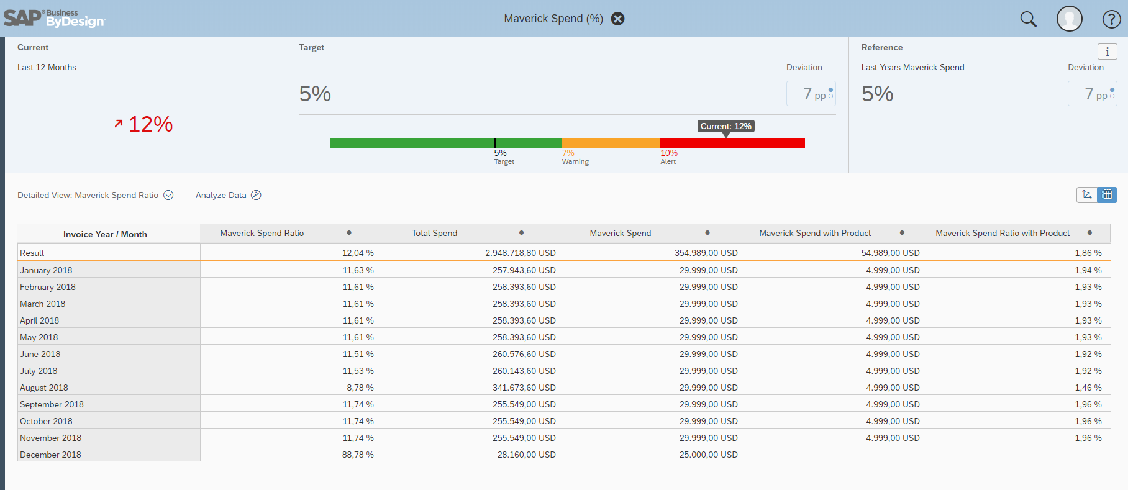Click the Invoice Year / Month column header
Viewport: 1128px width, 490px height.
[x=105, y=234]
